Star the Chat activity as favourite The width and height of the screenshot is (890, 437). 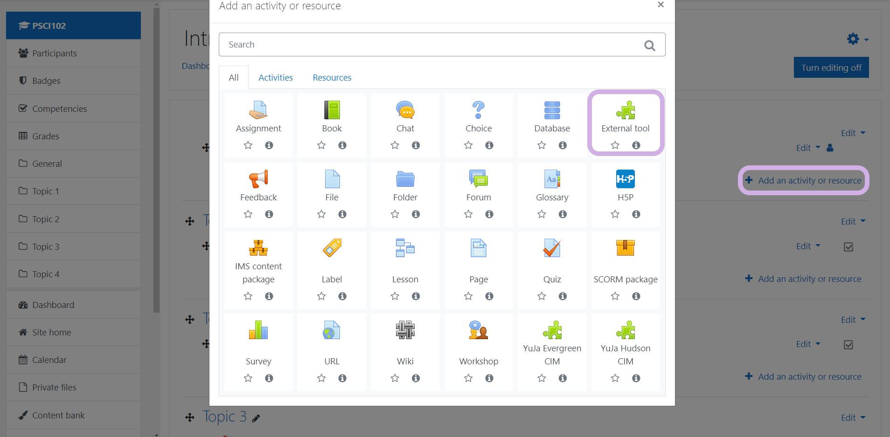(x=395, y=145)
